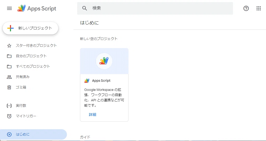Screen dimensions: 266x141
Task: Click the trash can icon
Action: pyautogui.click(x=9, y=87)
